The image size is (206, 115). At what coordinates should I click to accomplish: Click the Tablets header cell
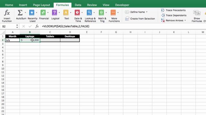pyautogui.click(x=50, y=36)
